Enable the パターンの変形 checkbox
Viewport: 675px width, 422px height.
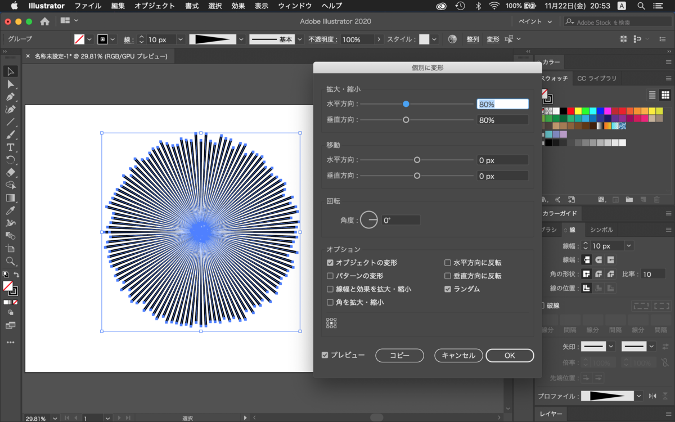(x=330, y=276)
